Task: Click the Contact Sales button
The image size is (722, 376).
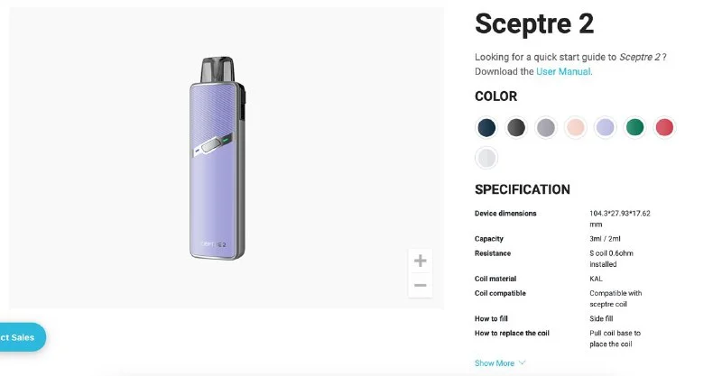Action: [x=18, y=337]
